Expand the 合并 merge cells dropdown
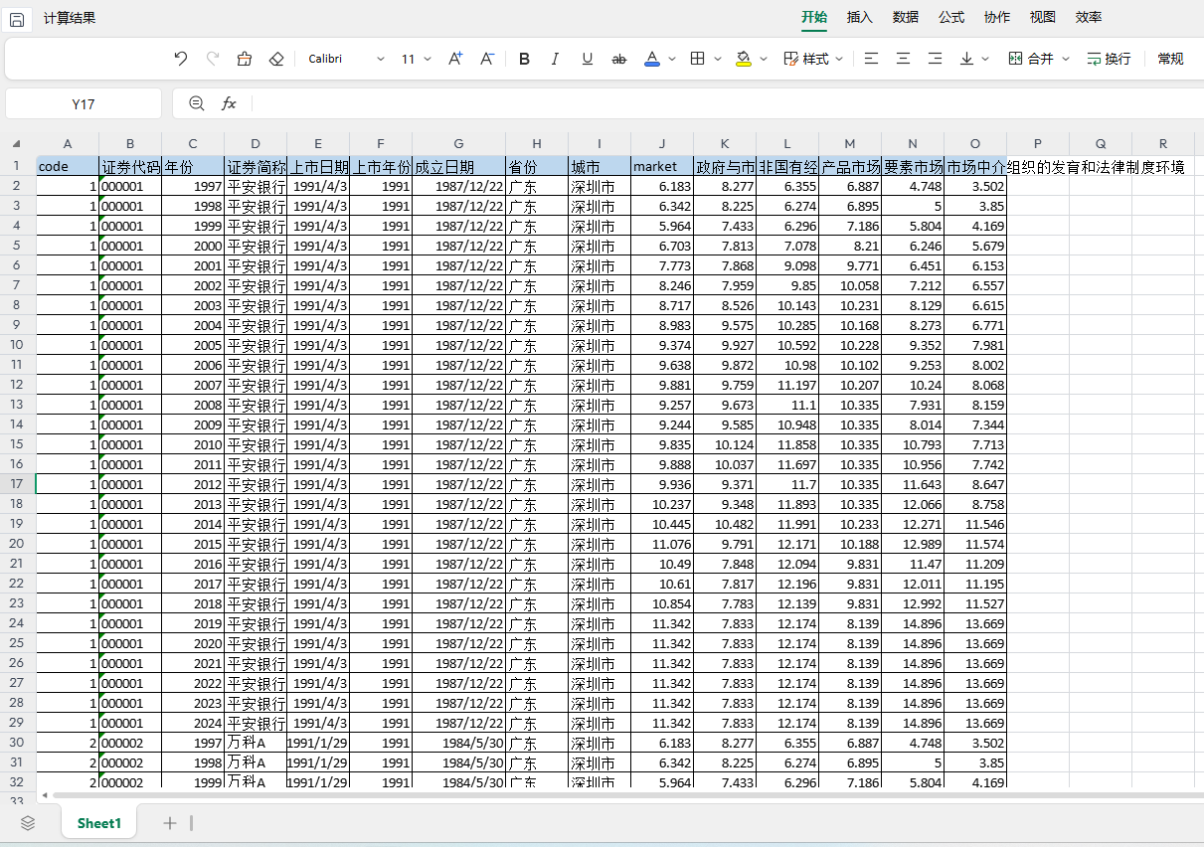 pyautogui.click(x=1066, y=59)
